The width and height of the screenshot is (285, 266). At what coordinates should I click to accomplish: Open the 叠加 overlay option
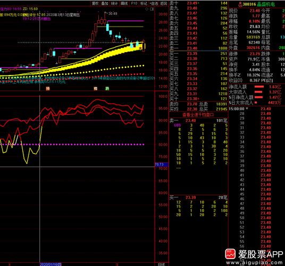point(105,3)
